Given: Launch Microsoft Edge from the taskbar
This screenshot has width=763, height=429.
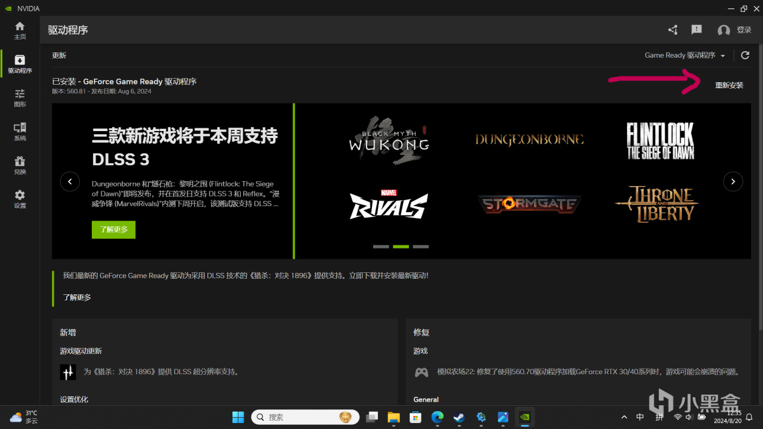Looking at the screenshot, I should (x=438, y=417).
